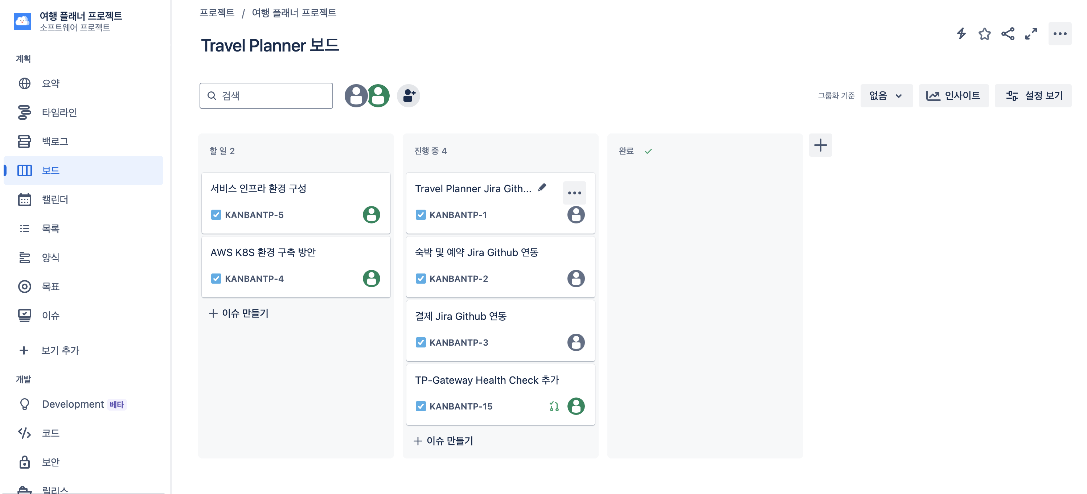Open the board more options menu
The height and width of the screenshot is (494, 1087).
(x=1059, y=34)
